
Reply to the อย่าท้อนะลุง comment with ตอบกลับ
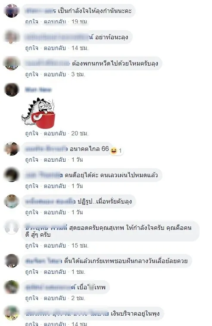pos(55,48)
